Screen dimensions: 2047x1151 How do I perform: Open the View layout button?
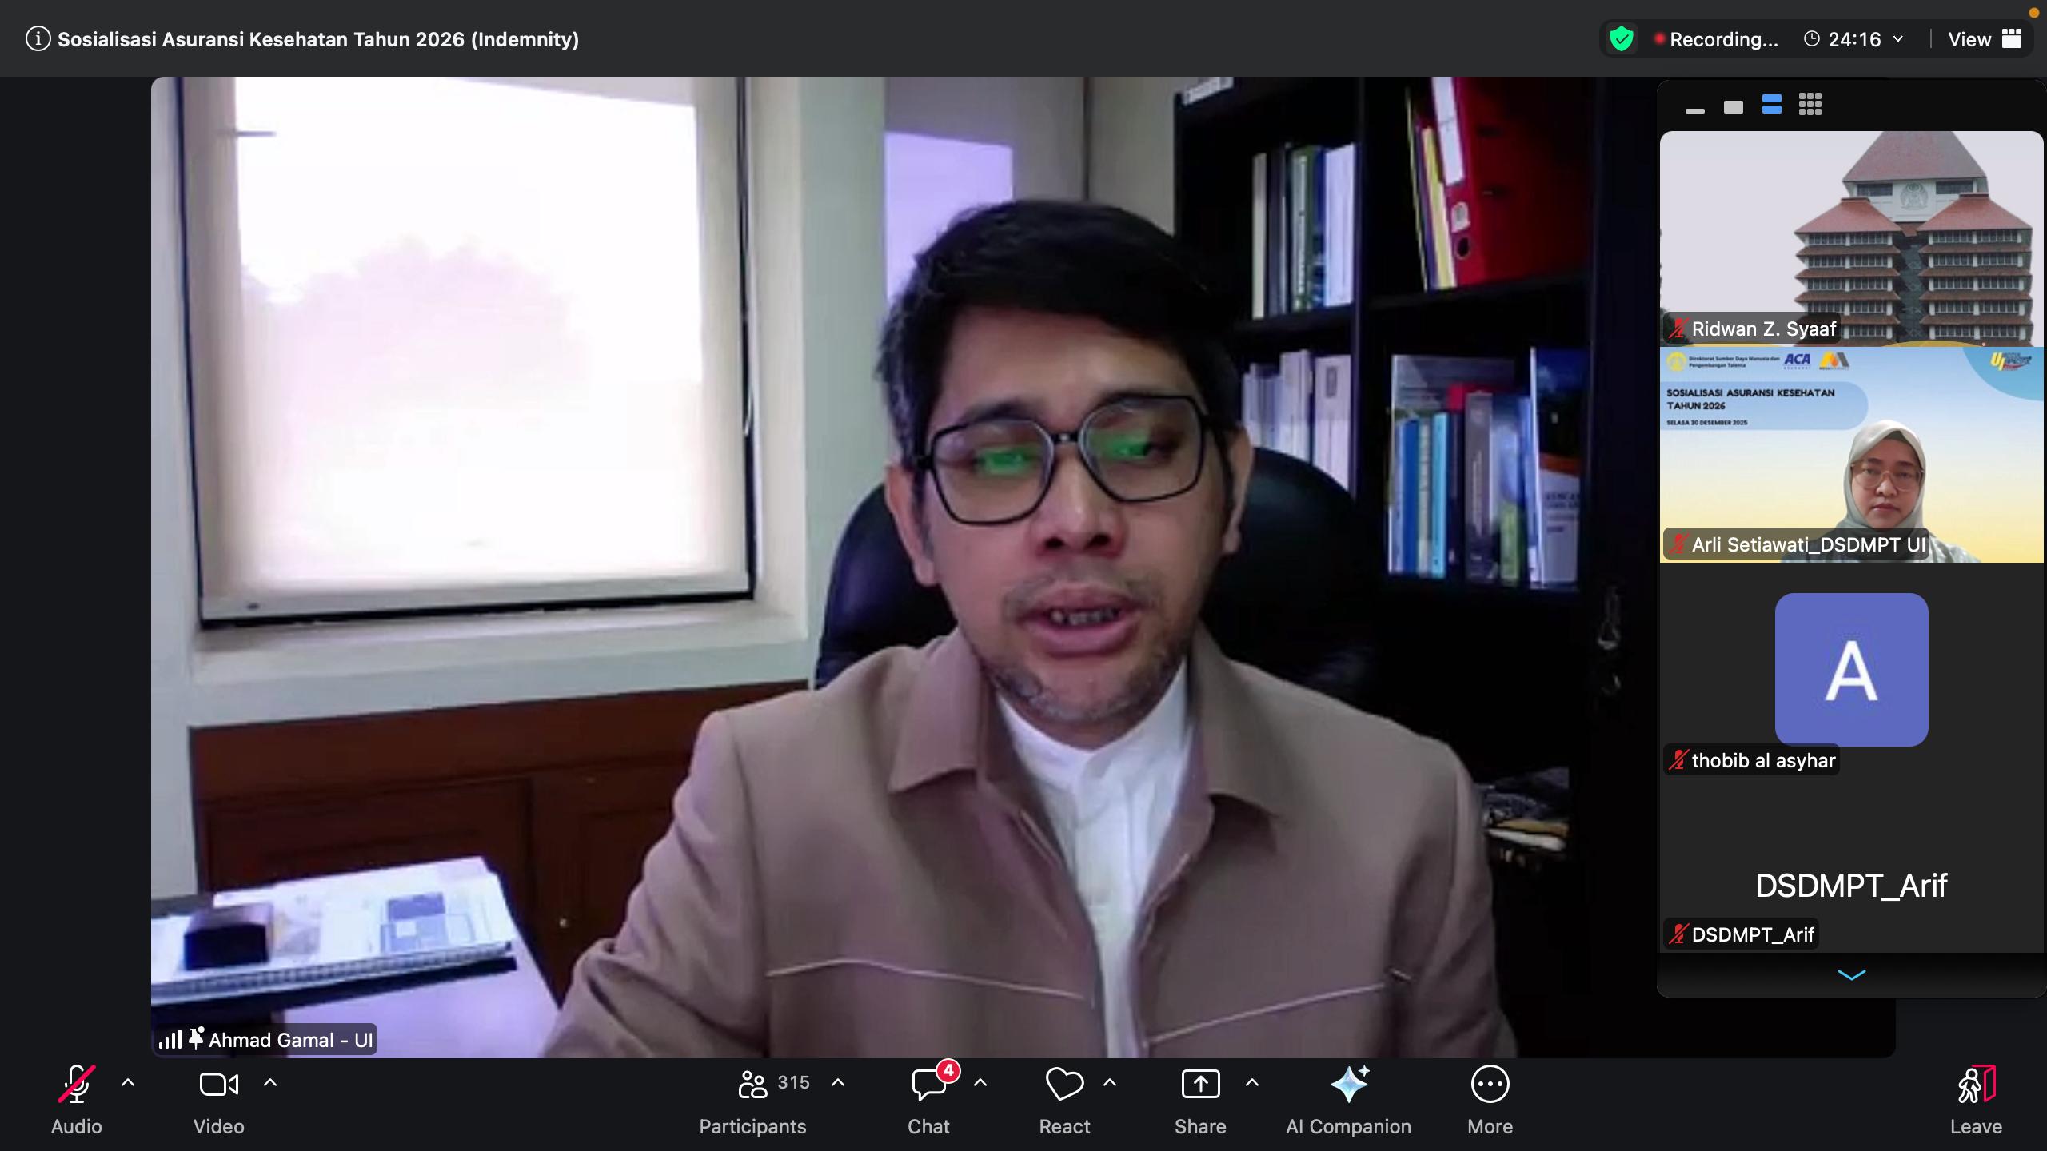pos(1984,39)
